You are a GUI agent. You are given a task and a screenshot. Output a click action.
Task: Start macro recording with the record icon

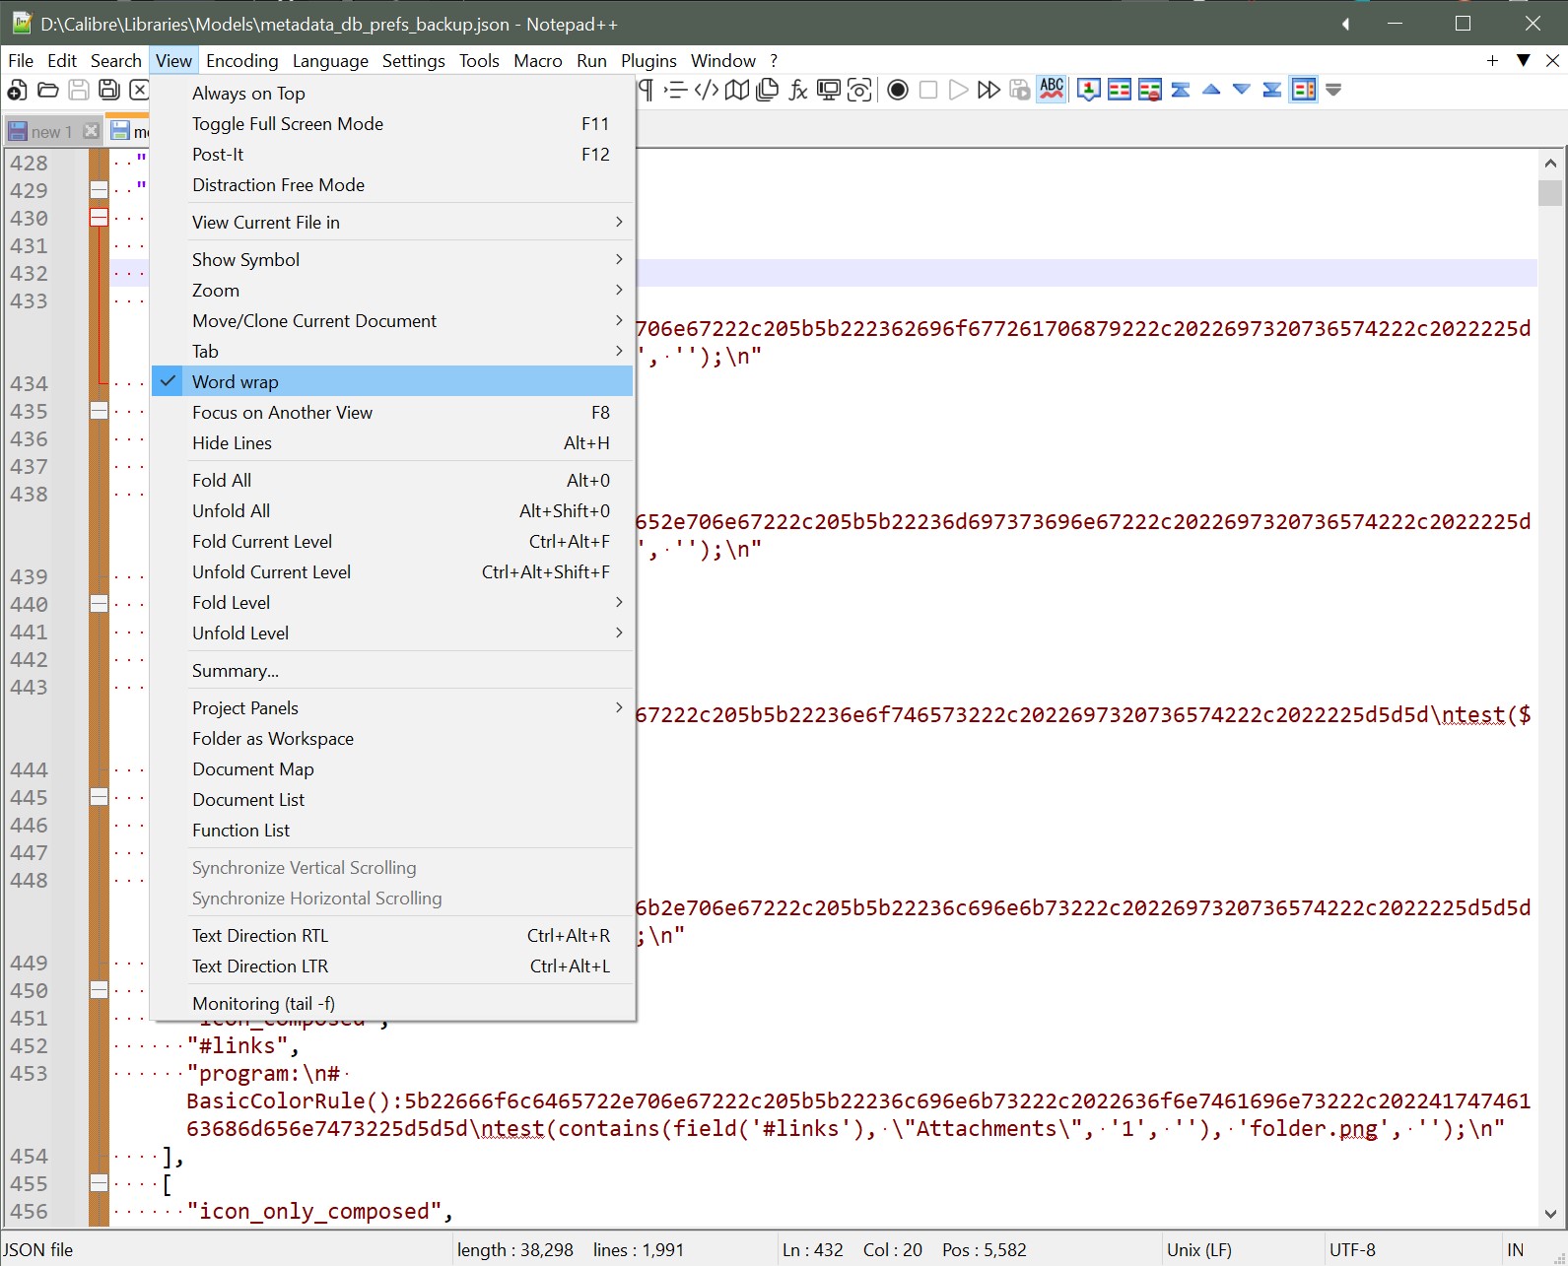[x=897, y=91]
